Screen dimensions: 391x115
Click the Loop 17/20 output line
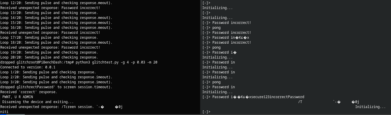tap(49, 38)
